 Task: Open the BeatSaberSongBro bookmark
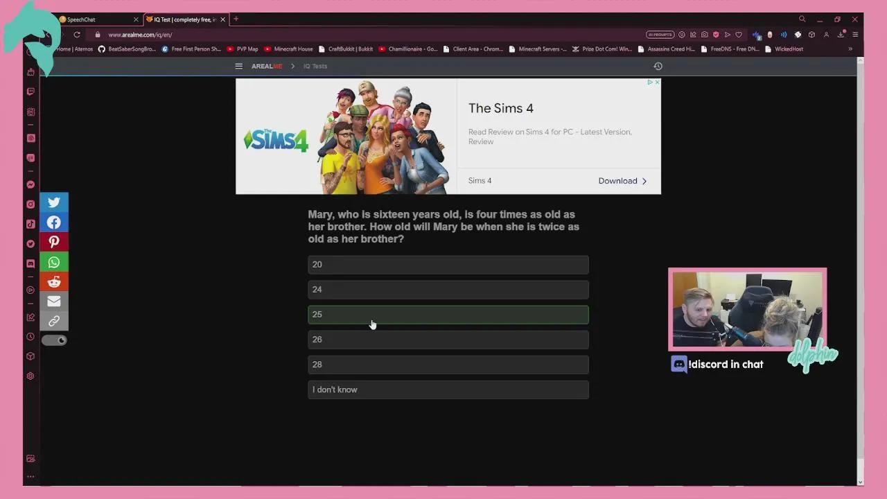point(127,49)
